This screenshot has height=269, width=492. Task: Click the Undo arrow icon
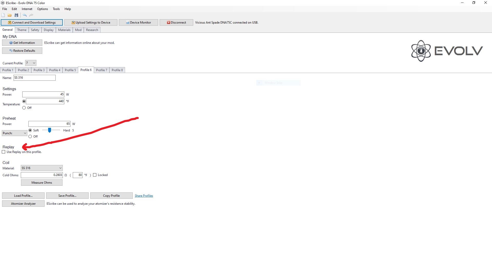point(25,15)
